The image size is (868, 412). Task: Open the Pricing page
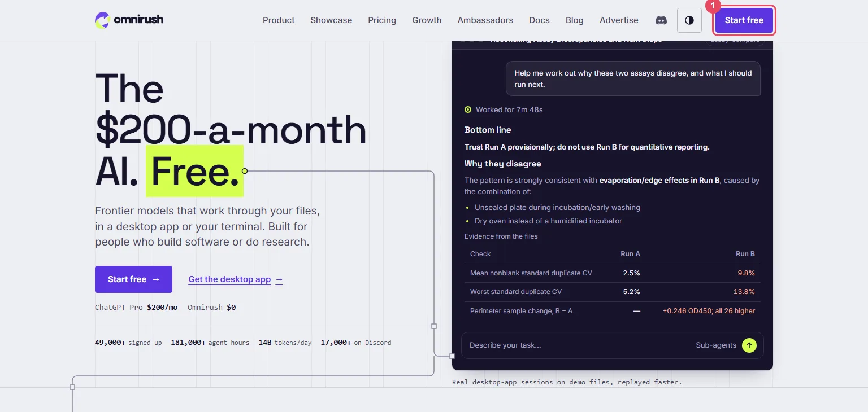click(x=382, y=20)
